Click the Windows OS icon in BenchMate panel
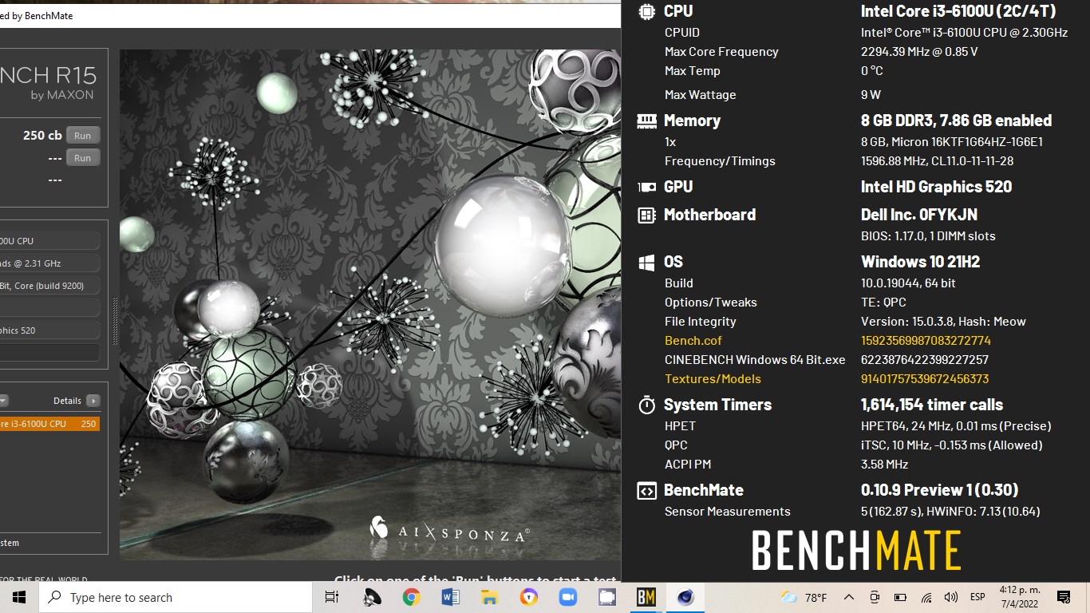The width and height of the screenshot is (1090, 613). 646,262
